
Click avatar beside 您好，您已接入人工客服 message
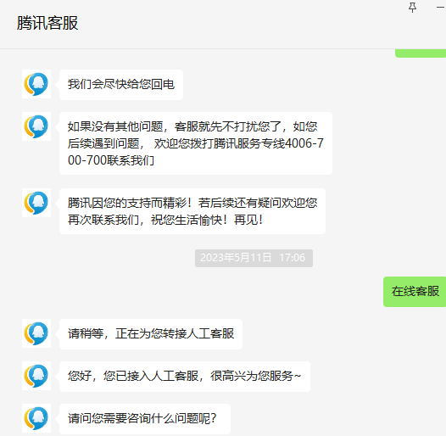36,376
